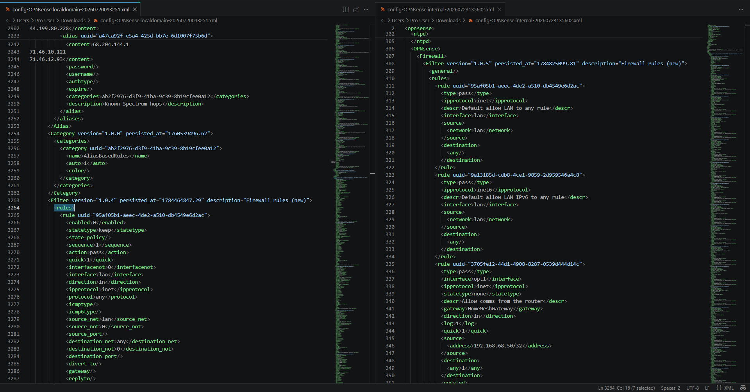Click the 71.46.10.121 line
The height and width of the screenshot is (392, 750).
click(48, 52)
